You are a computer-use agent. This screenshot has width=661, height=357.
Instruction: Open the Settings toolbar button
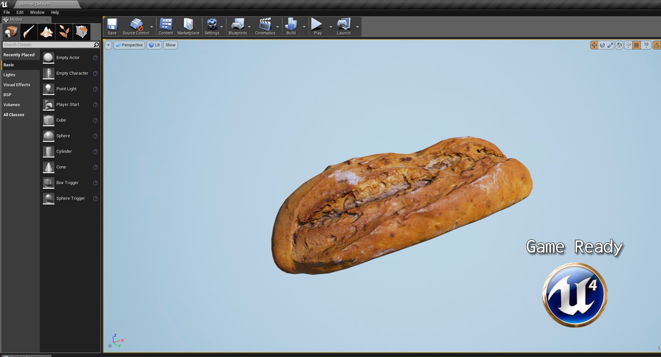tap(212, 26)
